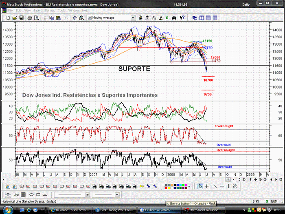The image size is (285, 214).
Task: Click the chart scrollbar left arrow
Action: 3,180
